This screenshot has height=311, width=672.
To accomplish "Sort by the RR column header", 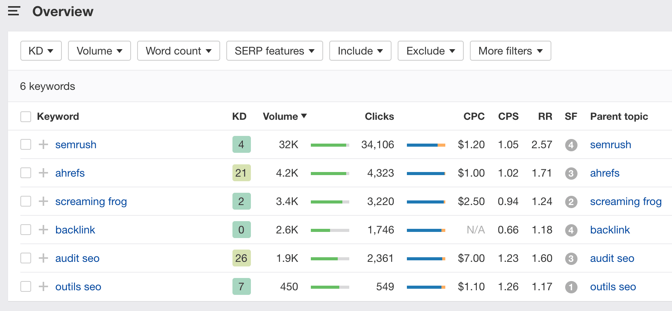I will 545,116.
